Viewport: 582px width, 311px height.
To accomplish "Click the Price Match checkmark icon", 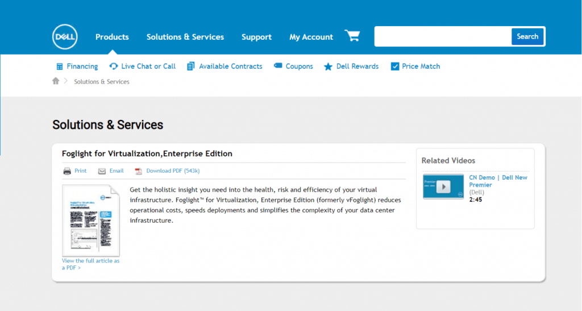I will point(395,66).
